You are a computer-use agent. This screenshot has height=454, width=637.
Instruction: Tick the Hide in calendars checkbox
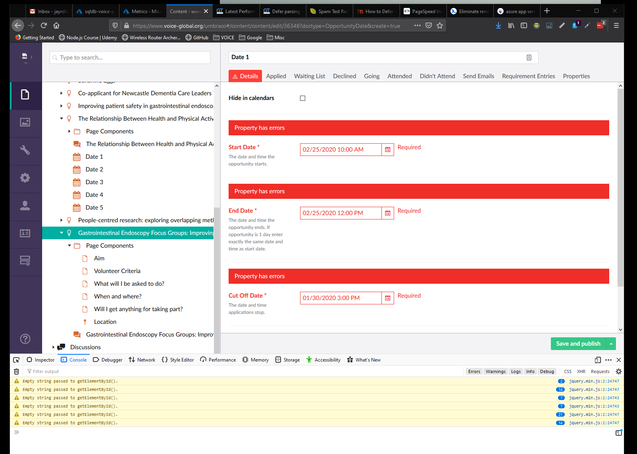pos(302,98)
